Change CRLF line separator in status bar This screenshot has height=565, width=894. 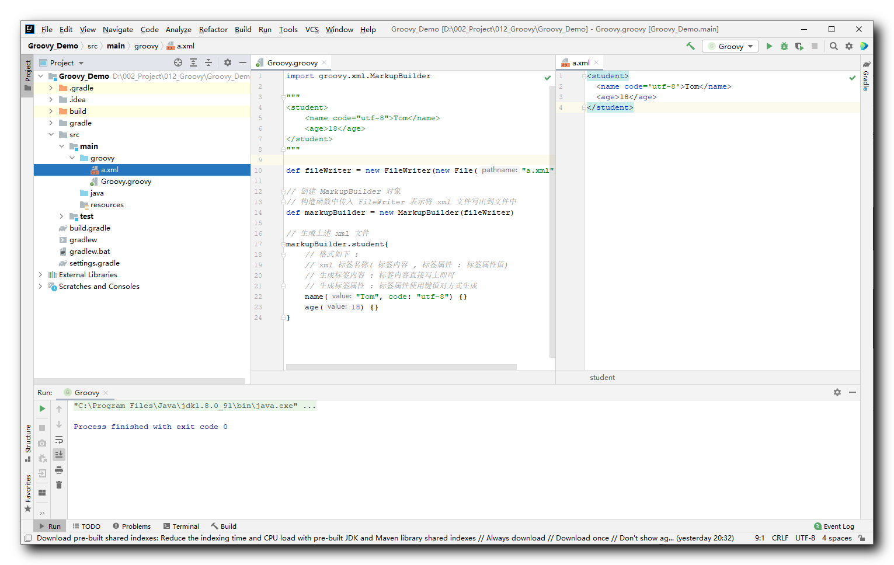pos(780,538)
